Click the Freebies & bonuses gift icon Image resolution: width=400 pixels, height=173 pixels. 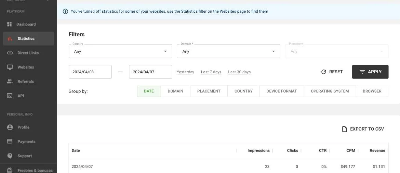(x=10, y=170)
